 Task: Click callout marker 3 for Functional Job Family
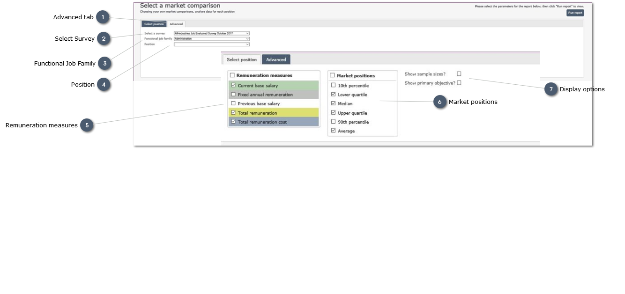tap(104, 63)
